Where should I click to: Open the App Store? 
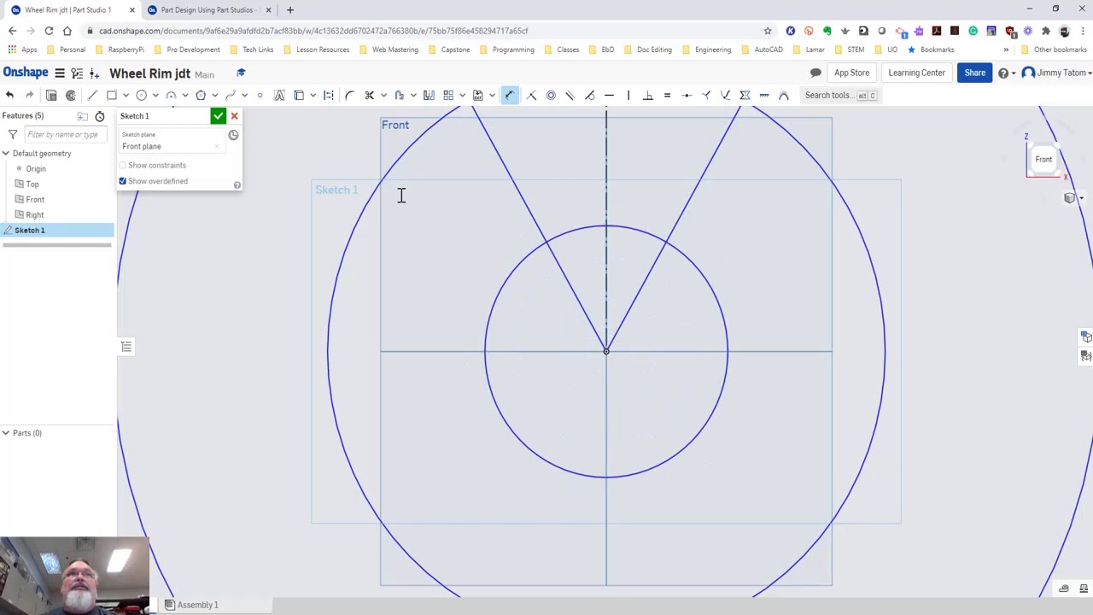tap(851, 73)
